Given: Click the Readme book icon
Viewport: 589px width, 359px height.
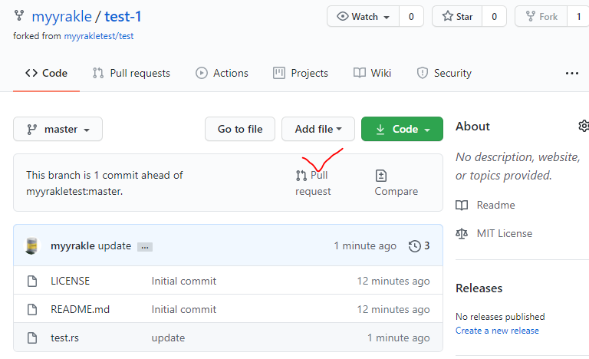Looking at the screenshot, I should (462, 205).
